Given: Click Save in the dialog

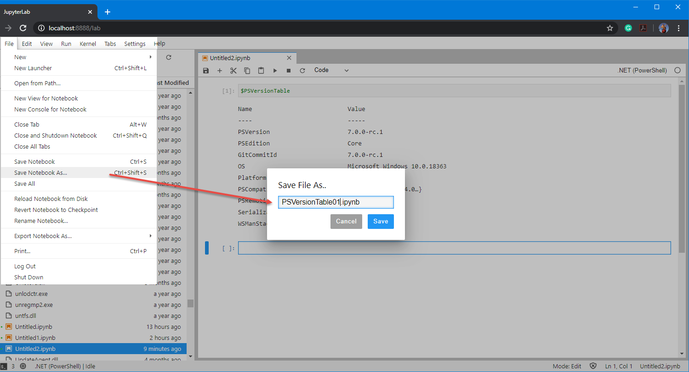Looking at the screenshot, I should point(381,222).
